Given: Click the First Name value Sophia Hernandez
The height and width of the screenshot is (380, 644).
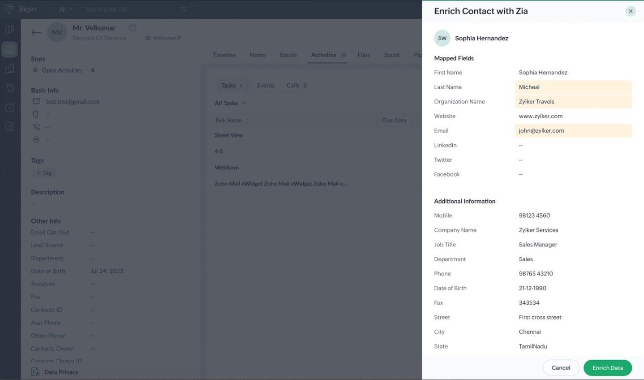Looking at the screenshot, I should tap(543, 72).
